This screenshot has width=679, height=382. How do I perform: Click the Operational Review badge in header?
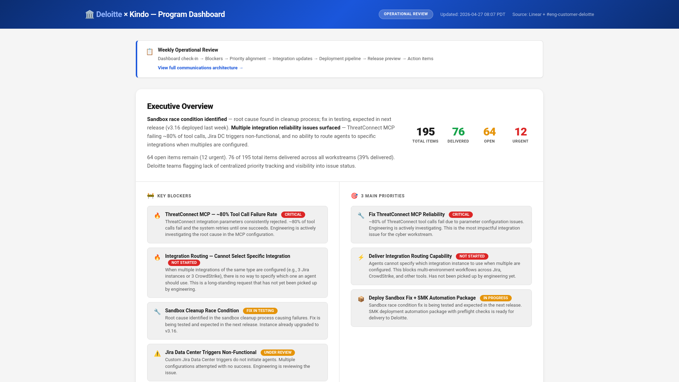point(406,14)
